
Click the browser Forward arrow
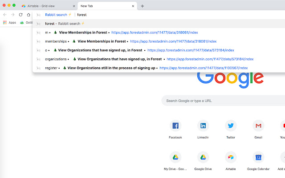click(13, 15)
